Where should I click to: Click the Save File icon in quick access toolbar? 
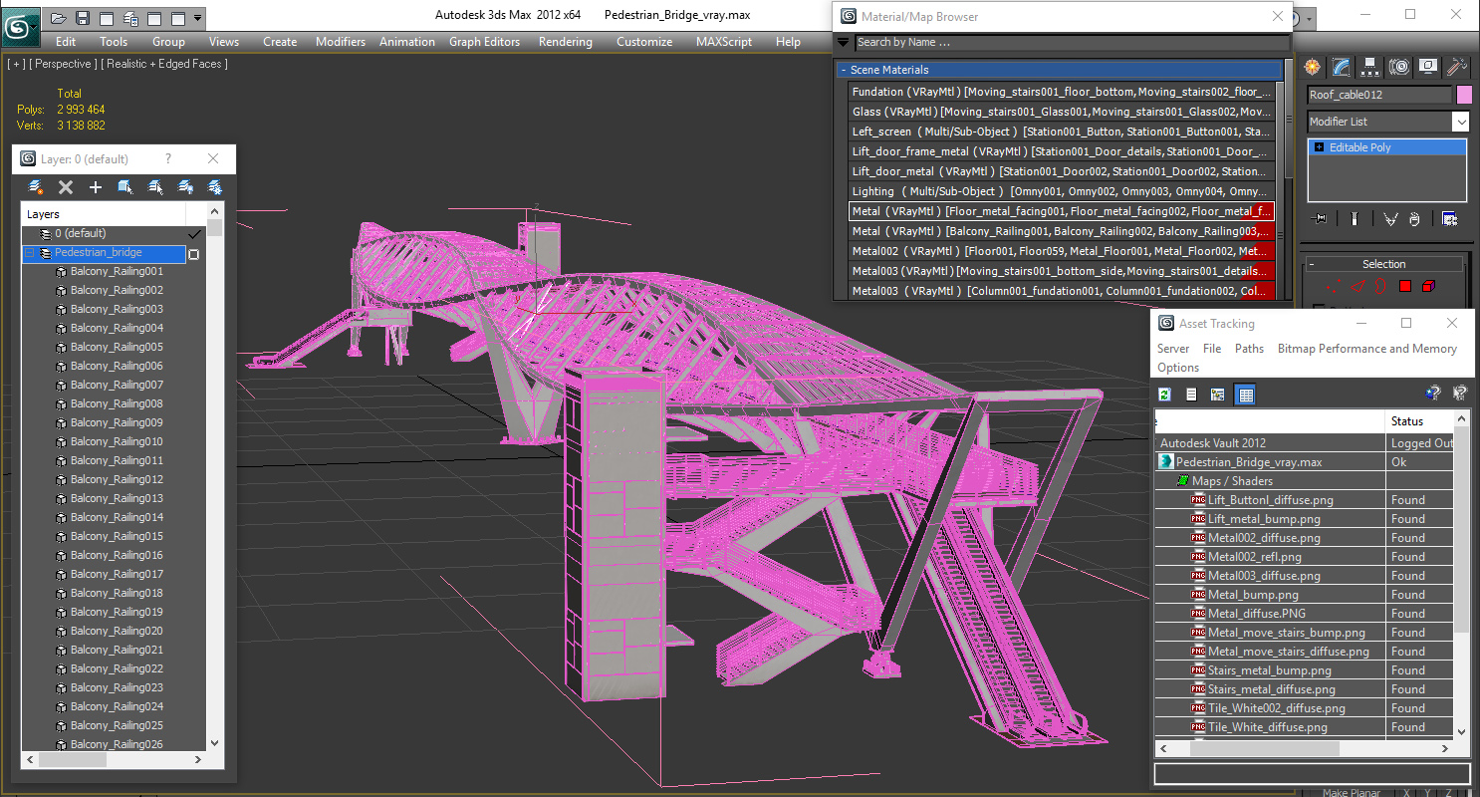tap(83, 18)
